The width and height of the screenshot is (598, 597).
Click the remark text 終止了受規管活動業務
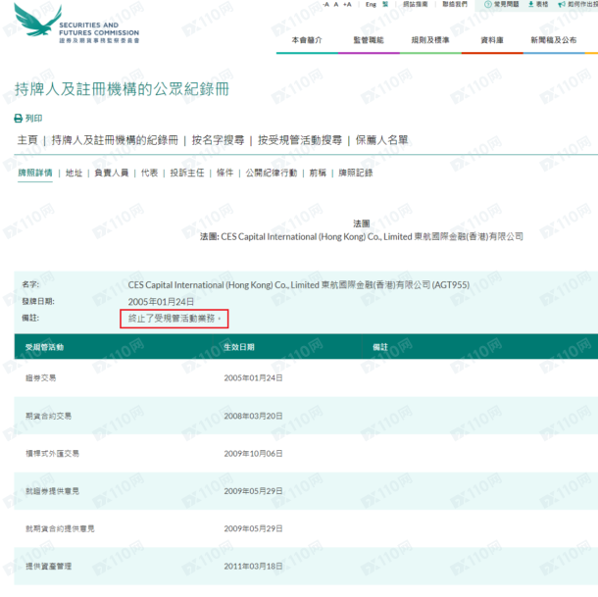pyautogui.click(x=174, y=319)
